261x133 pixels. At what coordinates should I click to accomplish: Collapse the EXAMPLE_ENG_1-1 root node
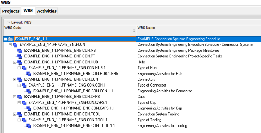(x=6, y=39)
